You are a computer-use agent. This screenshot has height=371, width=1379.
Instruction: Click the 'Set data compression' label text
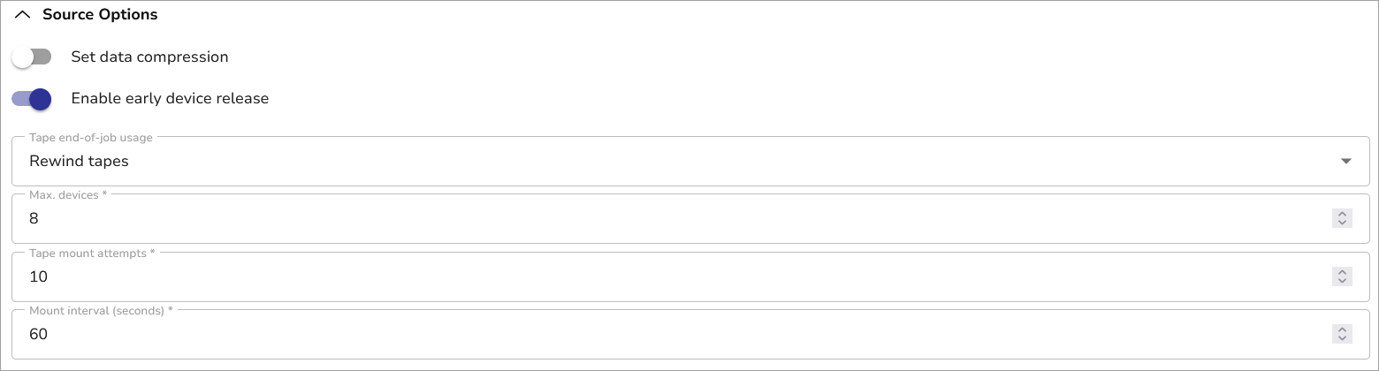coord(149,57)
